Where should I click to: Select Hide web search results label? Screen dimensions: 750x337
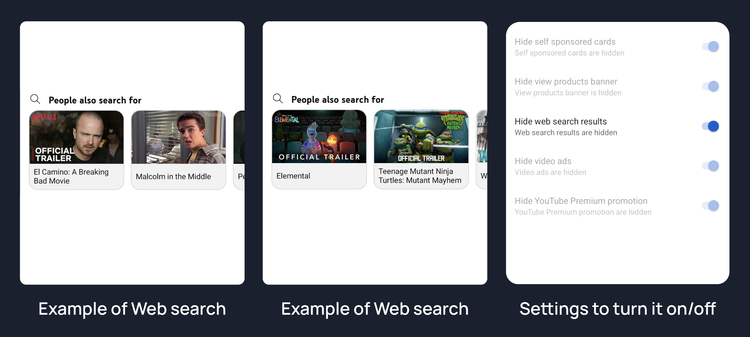[x=560, y=122]
